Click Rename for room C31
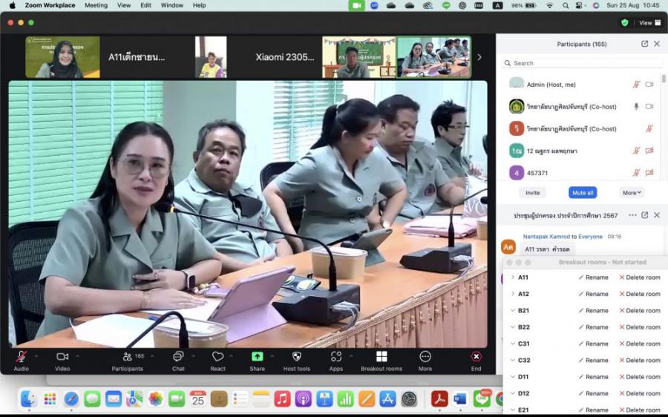This screenshot has width=668, height=417. (x=592, y=344)
